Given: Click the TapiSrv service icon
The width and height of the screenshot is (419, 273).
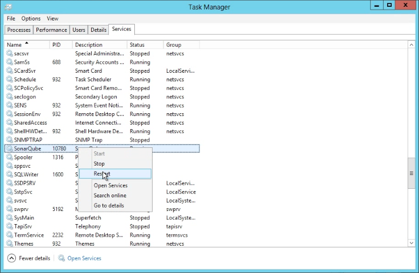Looking at the screenshot, I should click(x=10, y=226).
